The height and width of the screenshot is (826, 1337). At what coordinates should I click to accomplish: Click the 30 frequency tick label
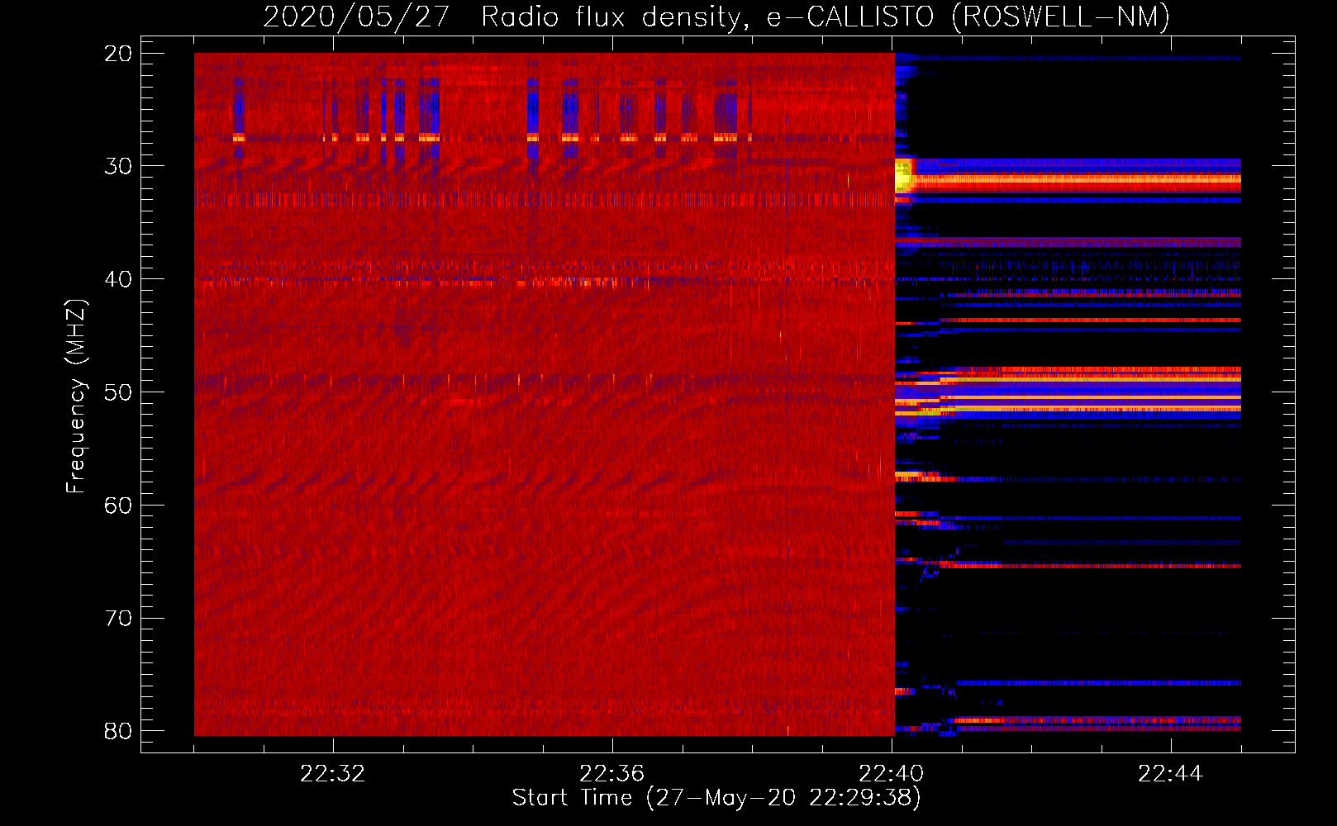click(x=118, y=166)
